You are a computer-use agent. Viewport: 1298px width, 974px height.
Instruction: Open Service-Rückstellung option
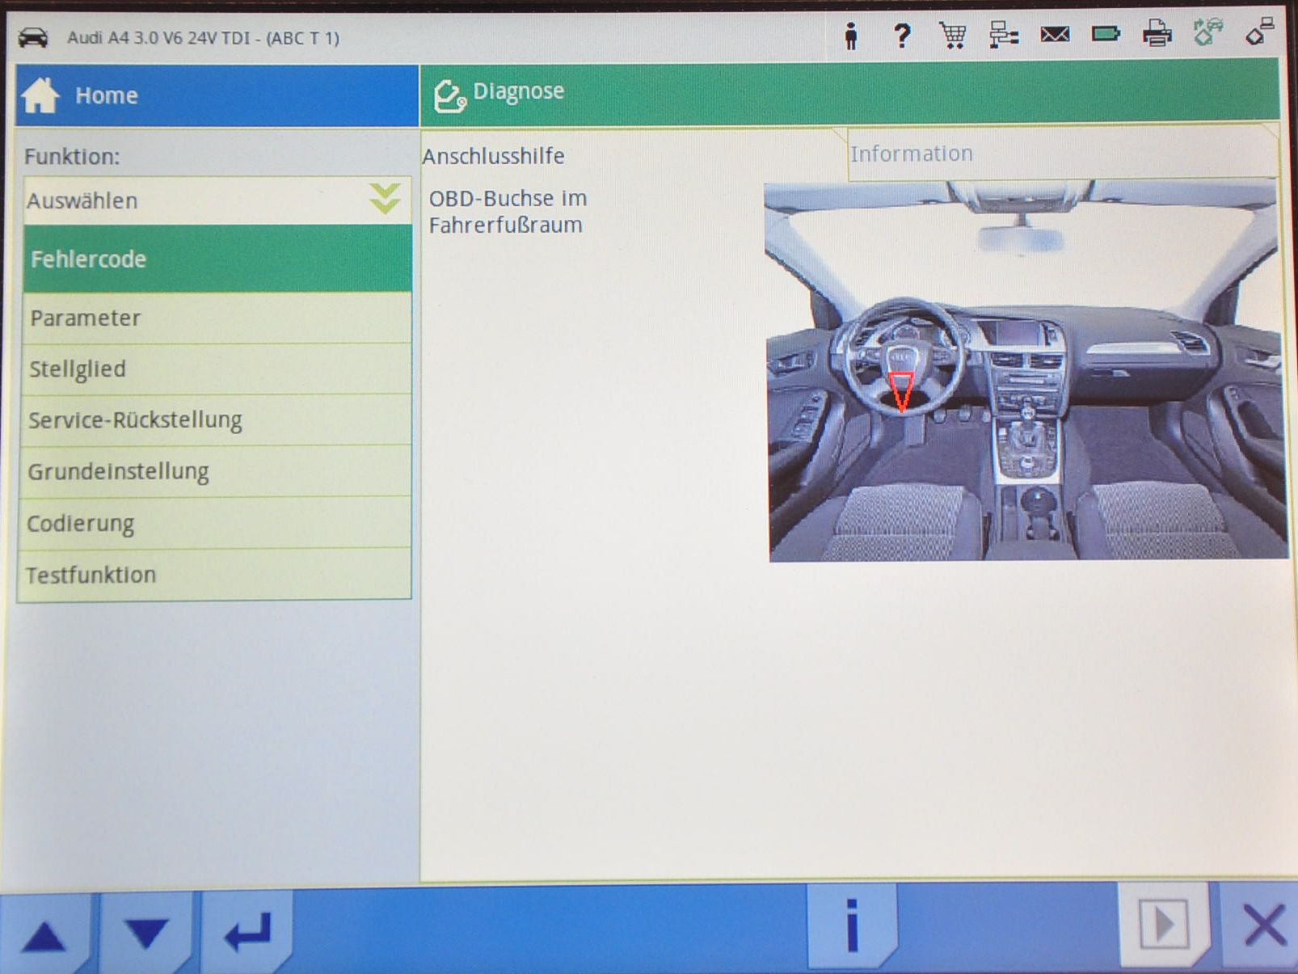217,420
